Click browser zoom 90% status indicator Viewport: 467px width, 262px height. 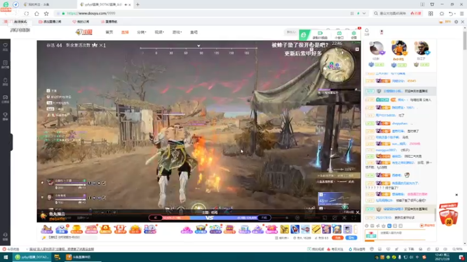[x=457, y=249]
